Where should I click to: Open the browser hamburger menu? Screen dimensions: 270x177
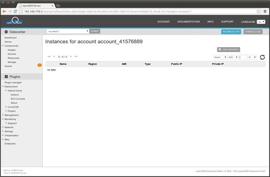265,11
